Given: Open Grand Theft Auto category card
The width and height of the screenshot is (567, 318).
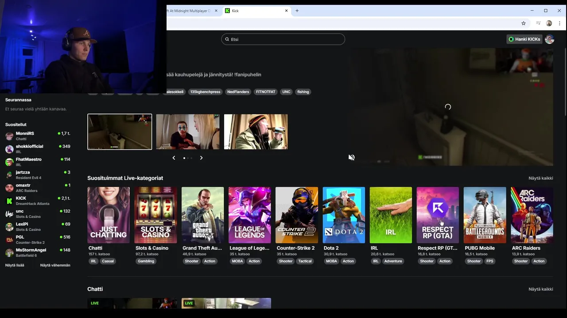Looking at the screenshot, I should [202, 215].
